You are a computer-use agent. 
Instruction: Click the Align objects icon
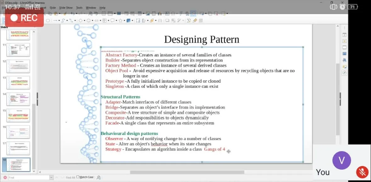click(x=143, y=21)
